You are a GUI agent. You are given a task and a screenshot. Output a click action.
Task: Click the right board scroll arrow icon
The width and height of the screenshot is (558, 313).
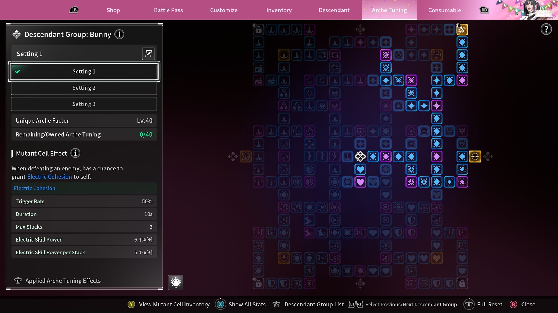click(x=487, y=156)
